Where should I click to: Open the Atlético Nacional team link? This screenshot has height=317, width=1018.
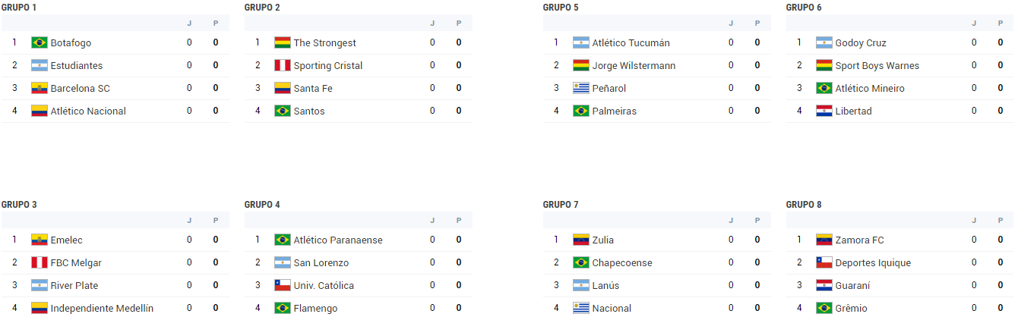88,111
